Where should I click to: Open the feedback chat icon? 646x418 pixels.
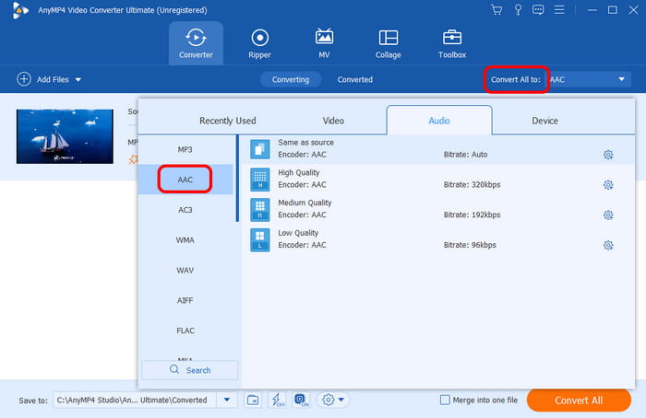[x=538, y=9]
